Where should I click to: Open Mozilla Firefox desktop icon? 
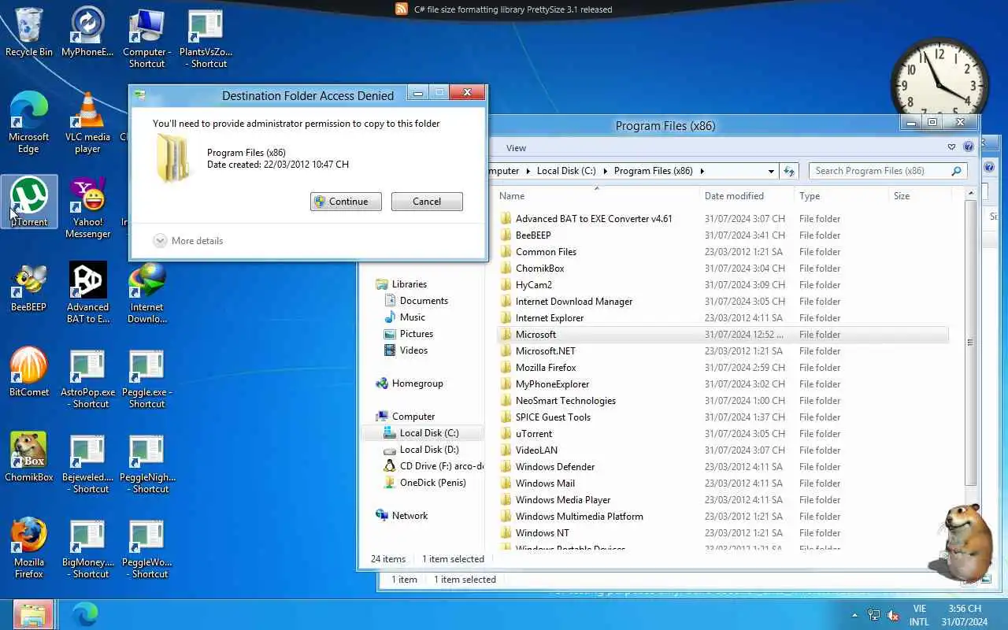click(x=29, y=547)
